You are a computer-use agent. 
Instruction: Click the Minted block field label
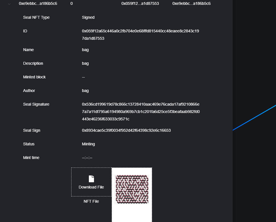pos(34,77)
